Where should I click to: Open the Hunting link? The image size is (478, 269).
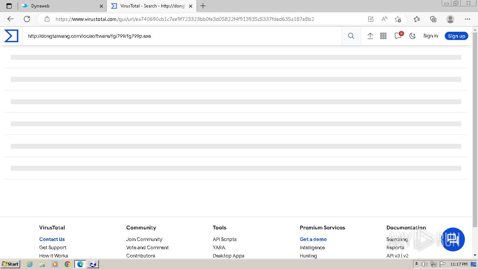click(x=308, y=256)
